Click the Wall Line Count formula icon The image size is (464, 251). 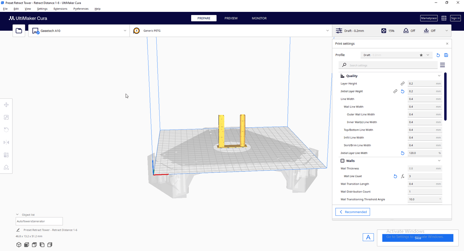click(x=403, y=176)
